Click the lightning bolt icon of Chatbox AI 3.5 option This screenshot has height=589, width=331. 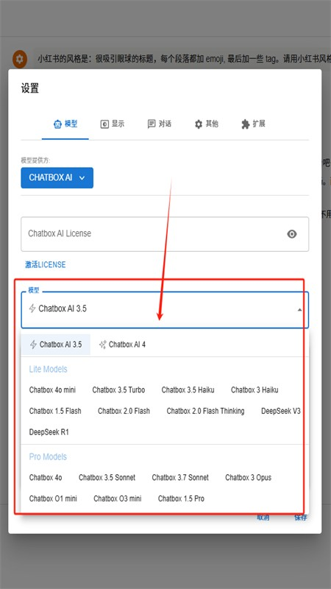click(x=33, y=345)
